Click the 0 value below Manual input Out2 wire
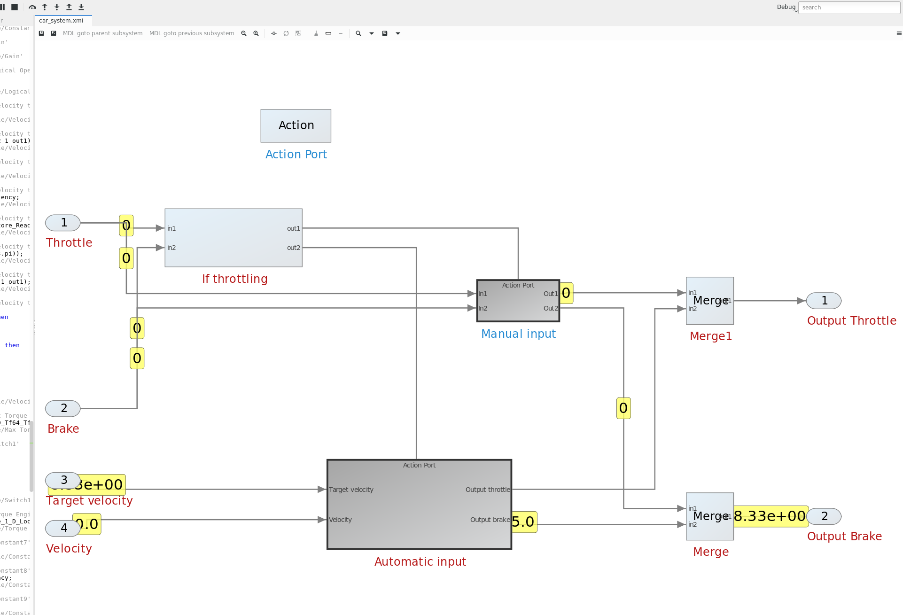Screen dimensions: 903x615 point(623,408)
